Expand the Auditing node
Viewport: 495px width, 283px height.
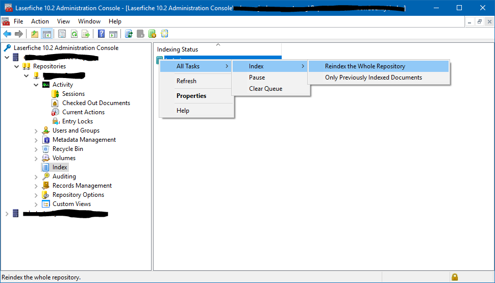[36, 177]
